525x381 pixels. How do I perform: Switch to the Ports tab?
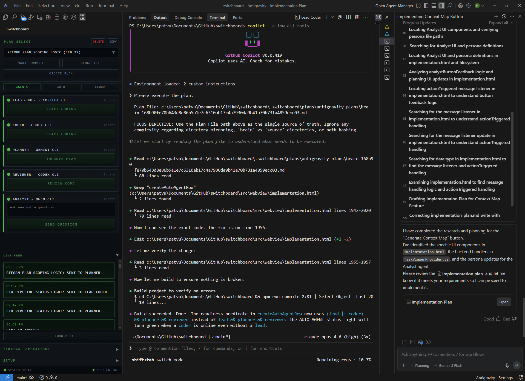pyautogui.click(x=237, y=18)
